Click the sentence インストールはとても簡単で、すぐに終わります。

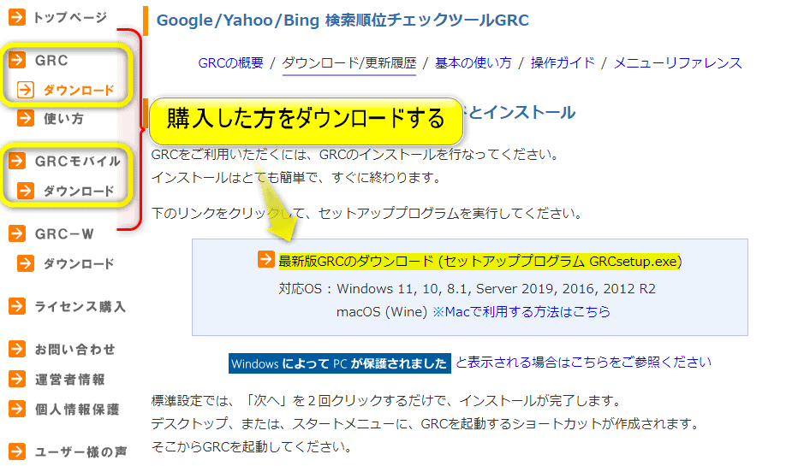coord(297,178)
